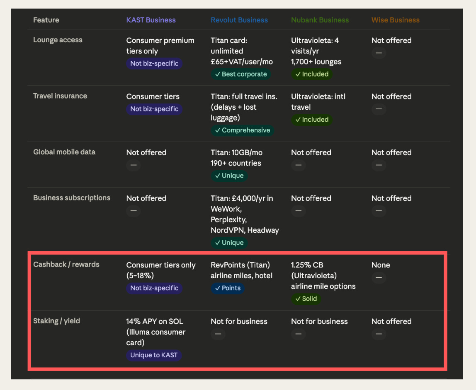Image resolution: width=476 pixels, height=390 pixels.
Task: Click KAST Not offered in Global mobile data
Action: coord(146,153)
